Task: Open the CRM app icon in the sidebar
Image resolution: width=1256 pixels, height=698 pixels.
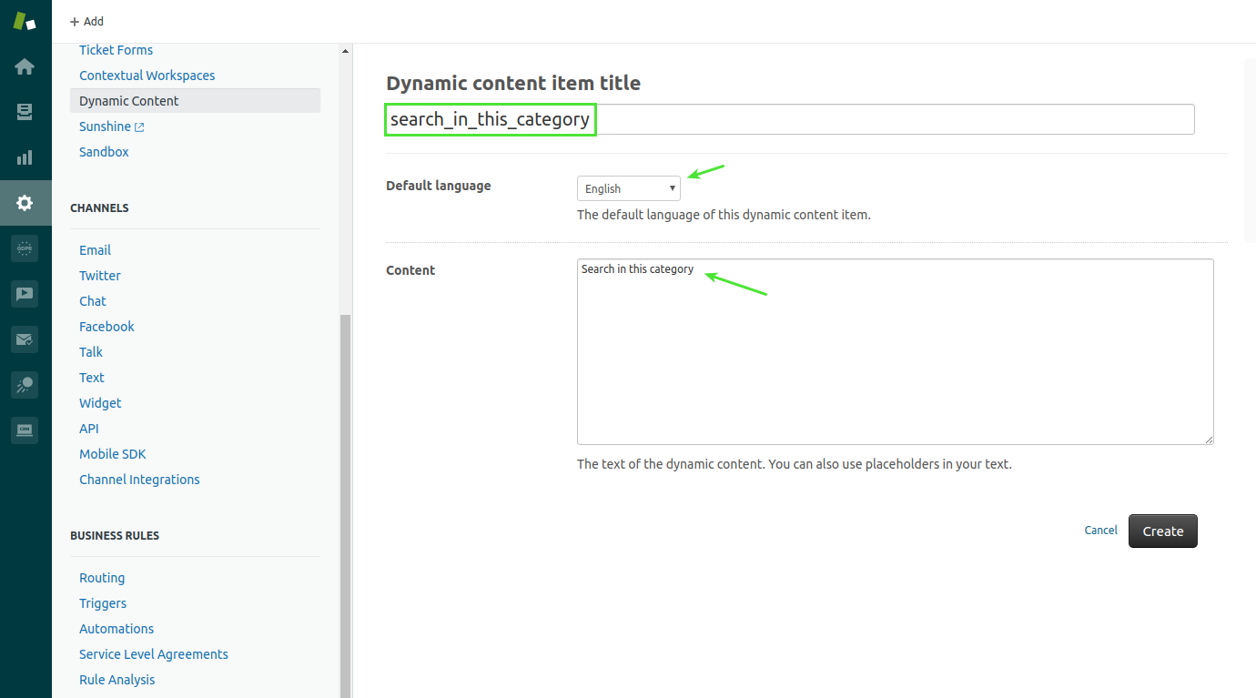Action: pyautogui.click(x=25, y=430)
